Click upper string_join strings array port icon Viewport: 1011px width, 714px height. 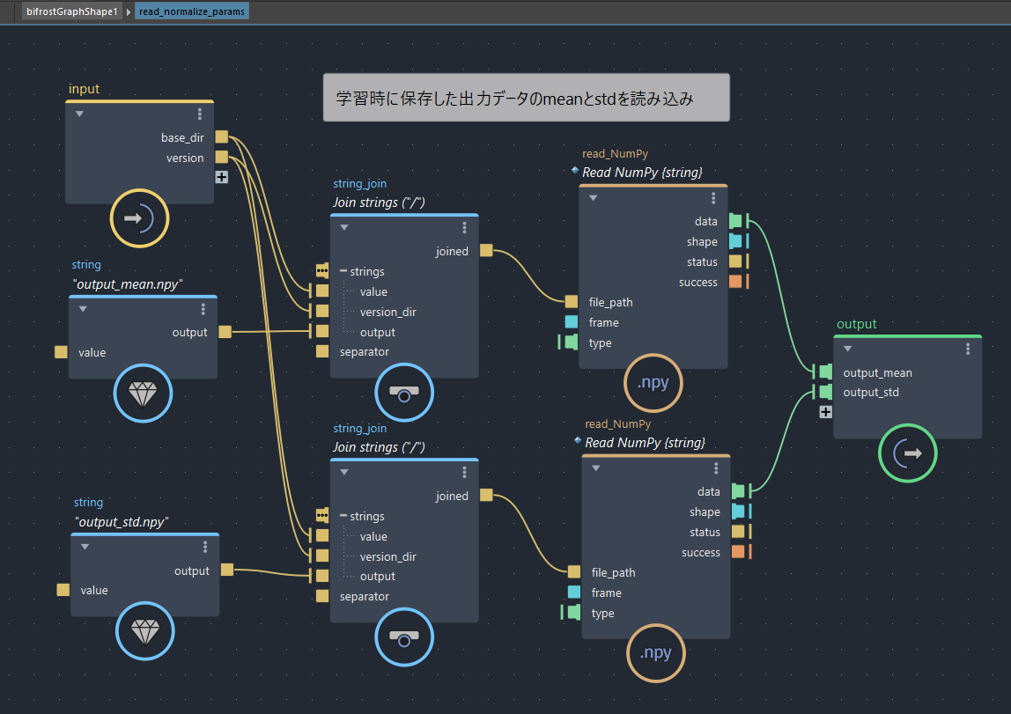(x=322, y=270)
